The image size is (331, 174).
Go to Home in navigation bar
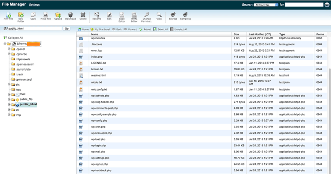pyautogui.click(x=83, y=29)
